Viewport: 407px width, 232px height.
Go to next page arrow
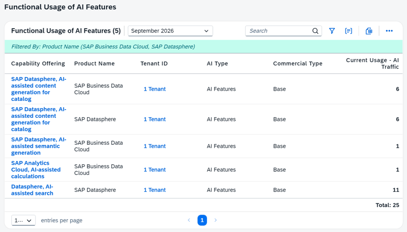pos(215,220)
